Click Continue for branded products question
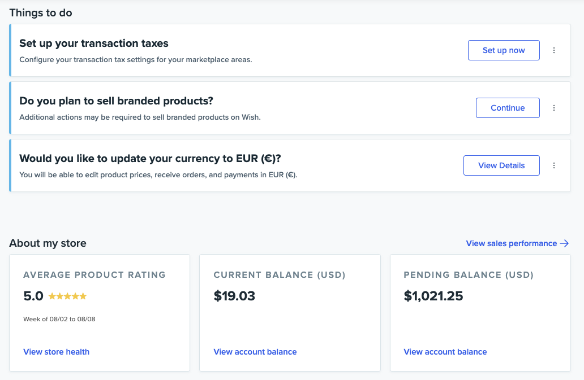Image resolution: width=584 pixels, height=380 pixels. [507, 107]
